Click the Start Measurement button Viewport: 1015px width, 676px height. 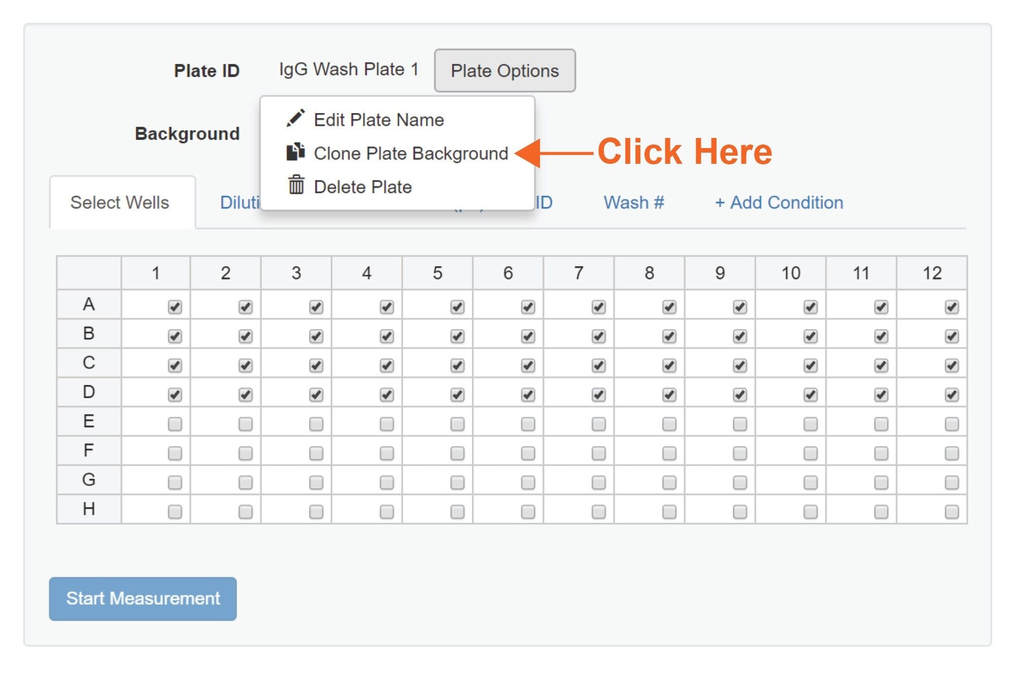tap(142, 598)
